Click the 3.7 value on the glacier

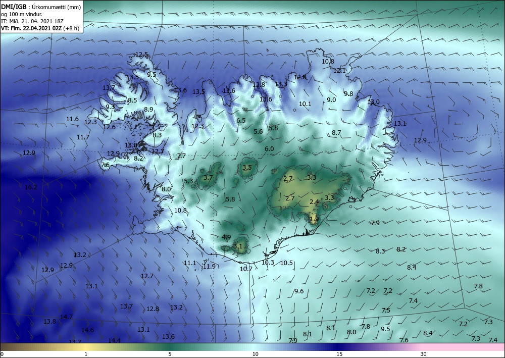[209, 177]
